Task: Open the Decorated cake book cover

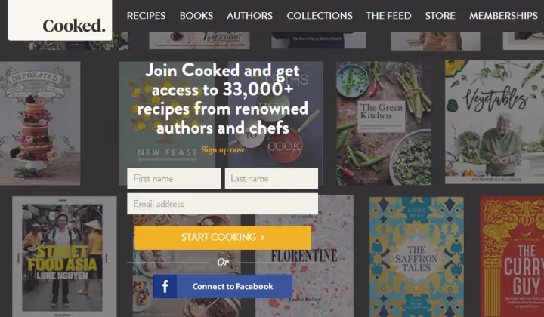Action: pos(40,123)
